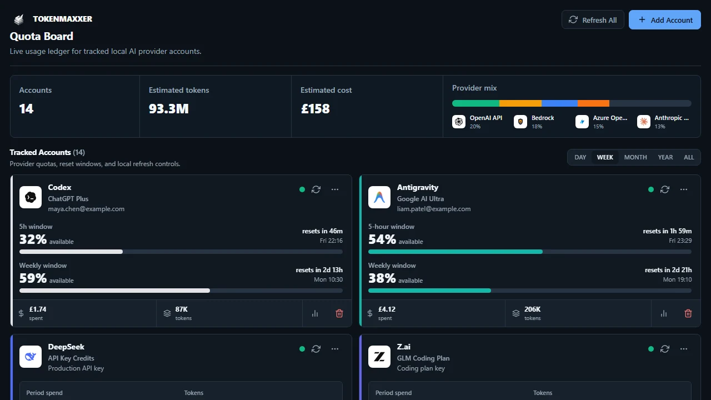Click Antigravity 206K tokens value
The height and width of the screenshot is (400, 711).
pyautogui.click(x=532, y=309)
